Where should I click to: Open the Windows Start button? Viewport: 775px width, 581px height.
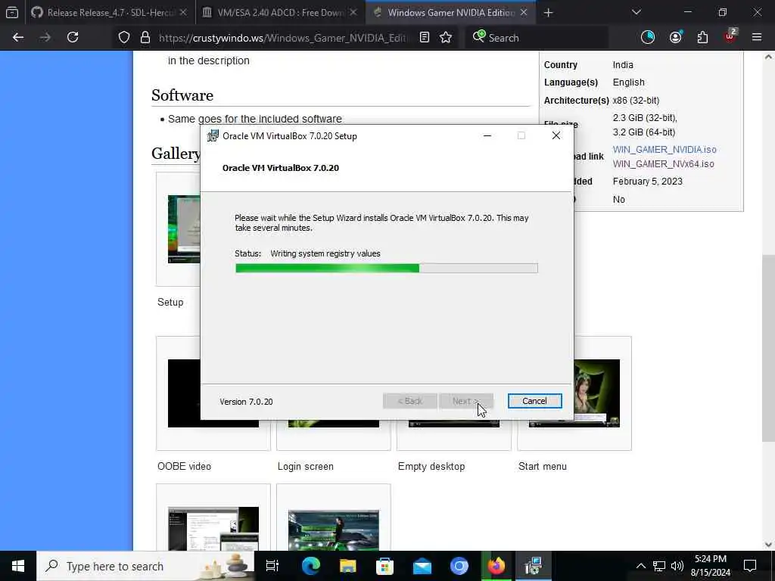[x=18, y=566]
